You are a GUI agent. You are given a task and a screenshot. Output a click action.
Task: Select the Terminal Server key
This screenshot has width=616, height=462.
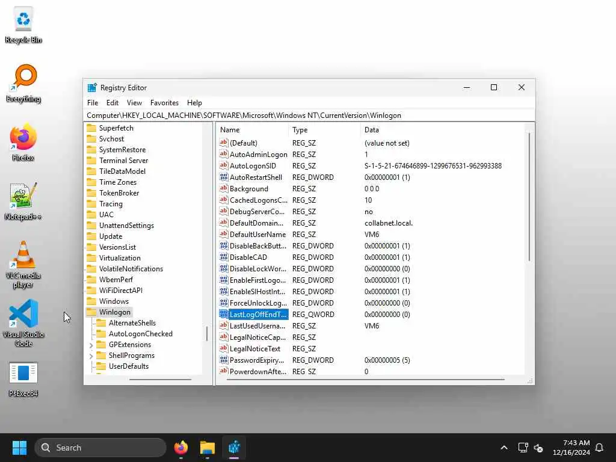click(123, 160)
